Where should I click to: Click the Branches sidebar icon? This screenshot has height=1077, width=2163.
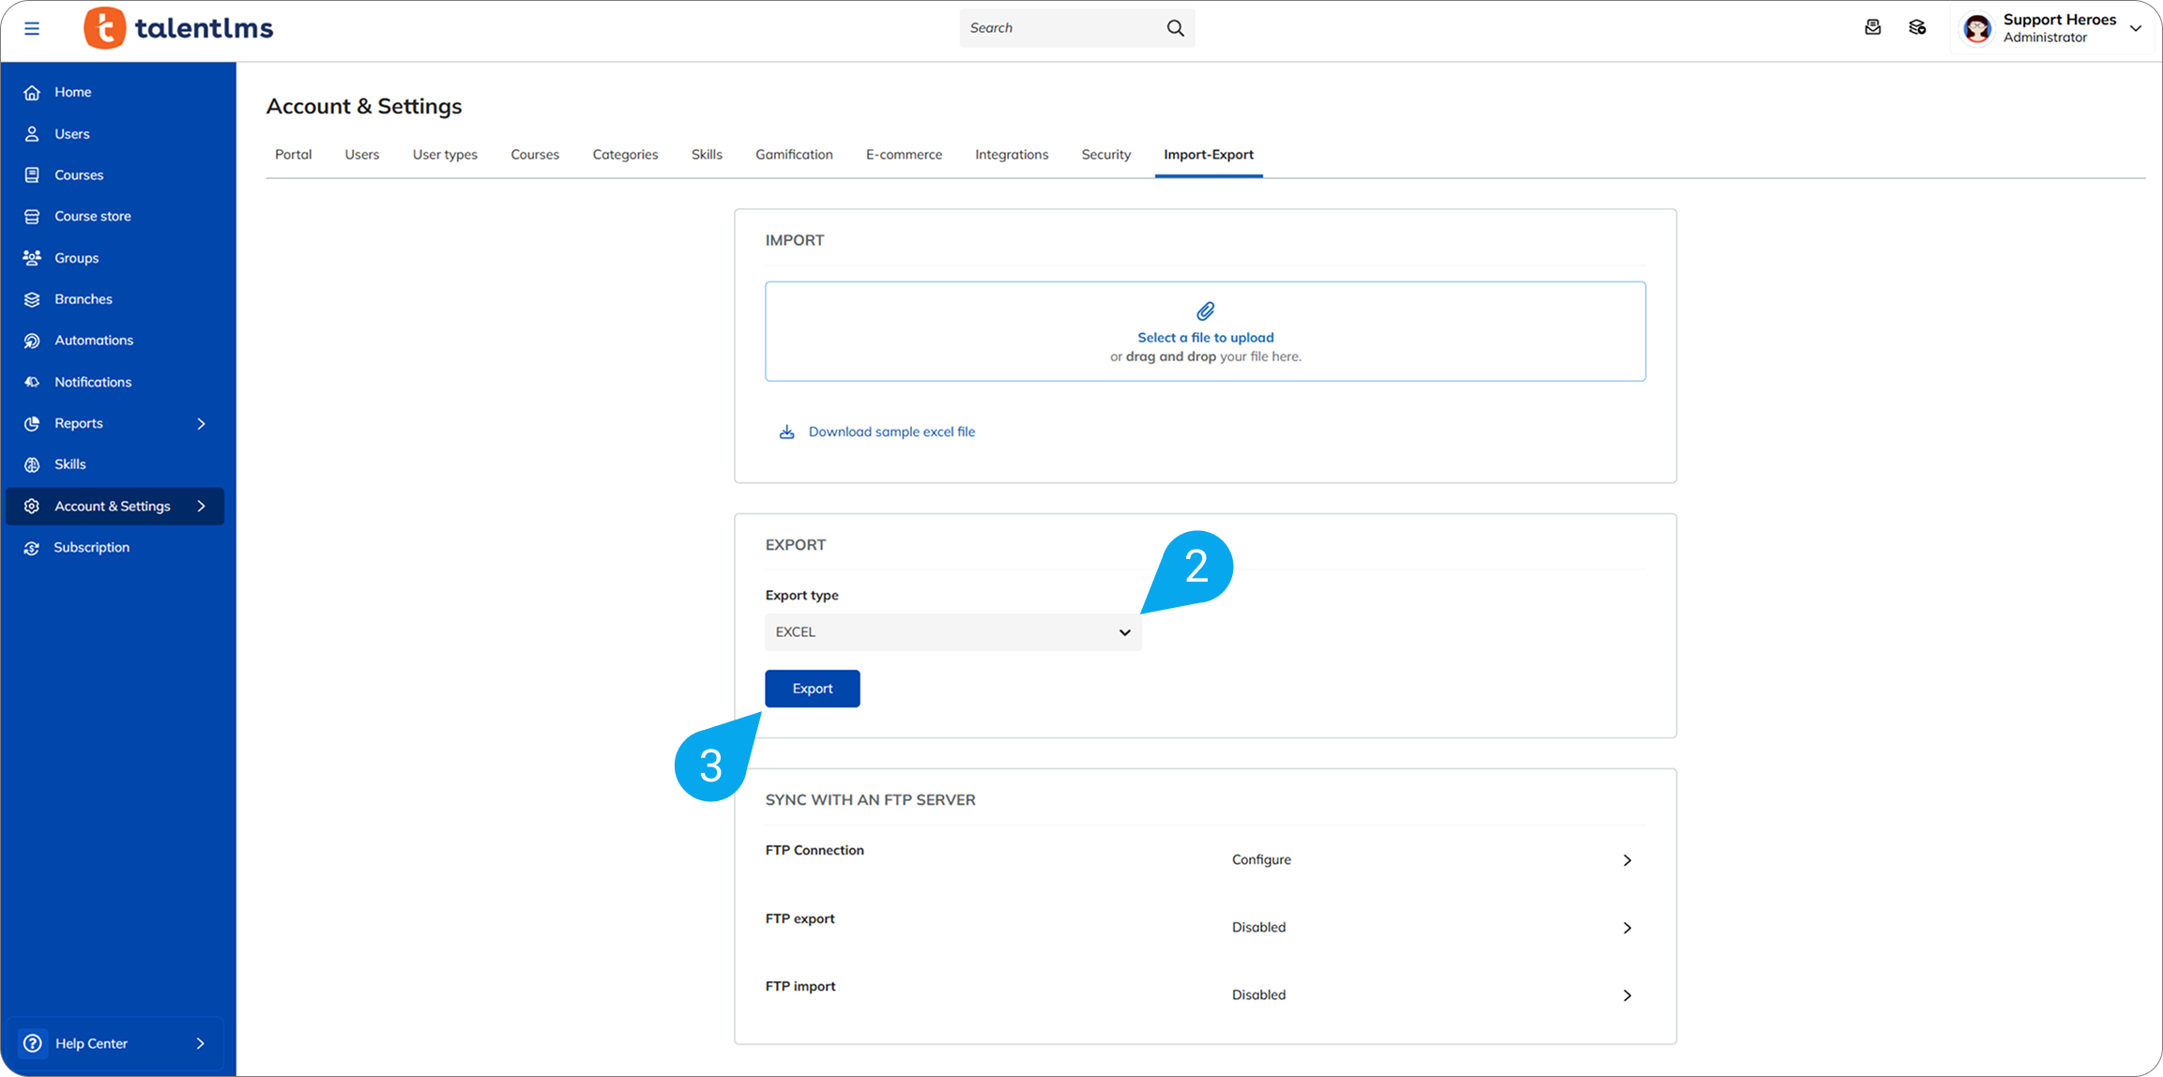click(32, 299)
